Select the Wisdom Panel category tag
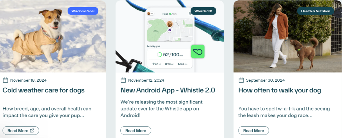 pos(83,11)
